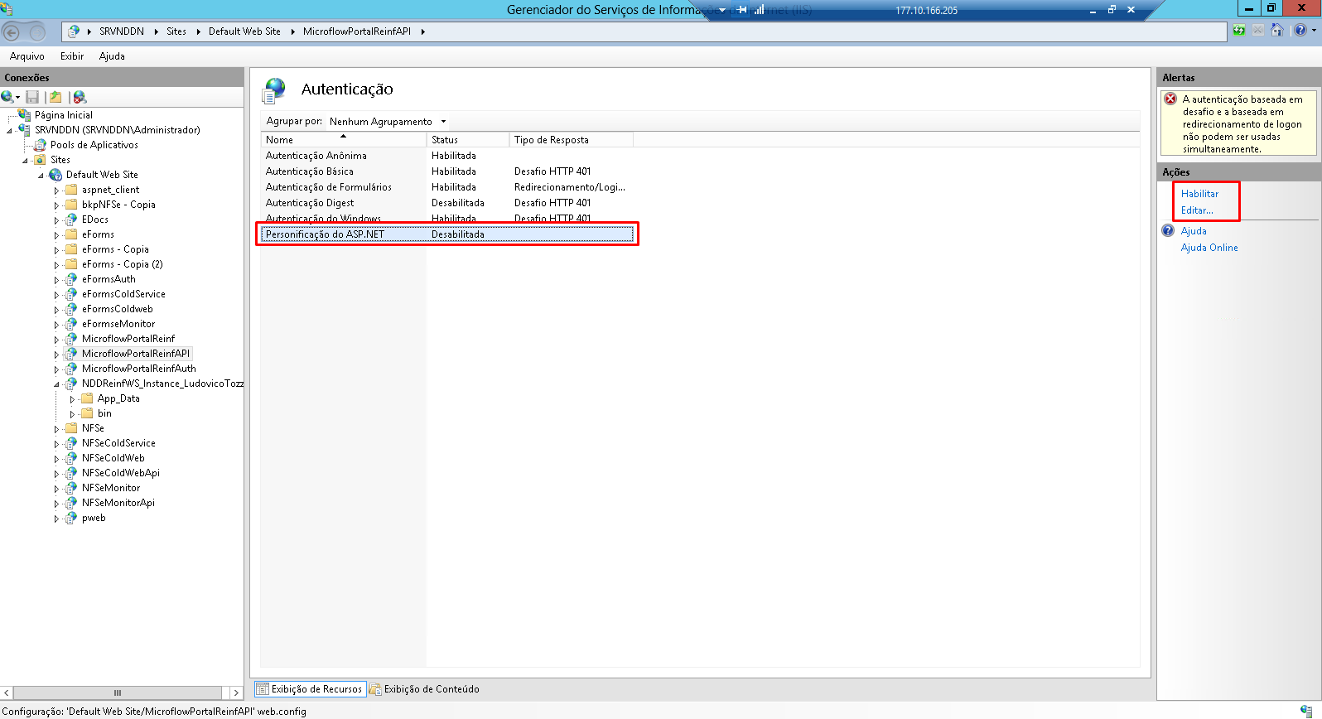Expand the App_Data folder node

pyautogui.click(x=72, y=399)
